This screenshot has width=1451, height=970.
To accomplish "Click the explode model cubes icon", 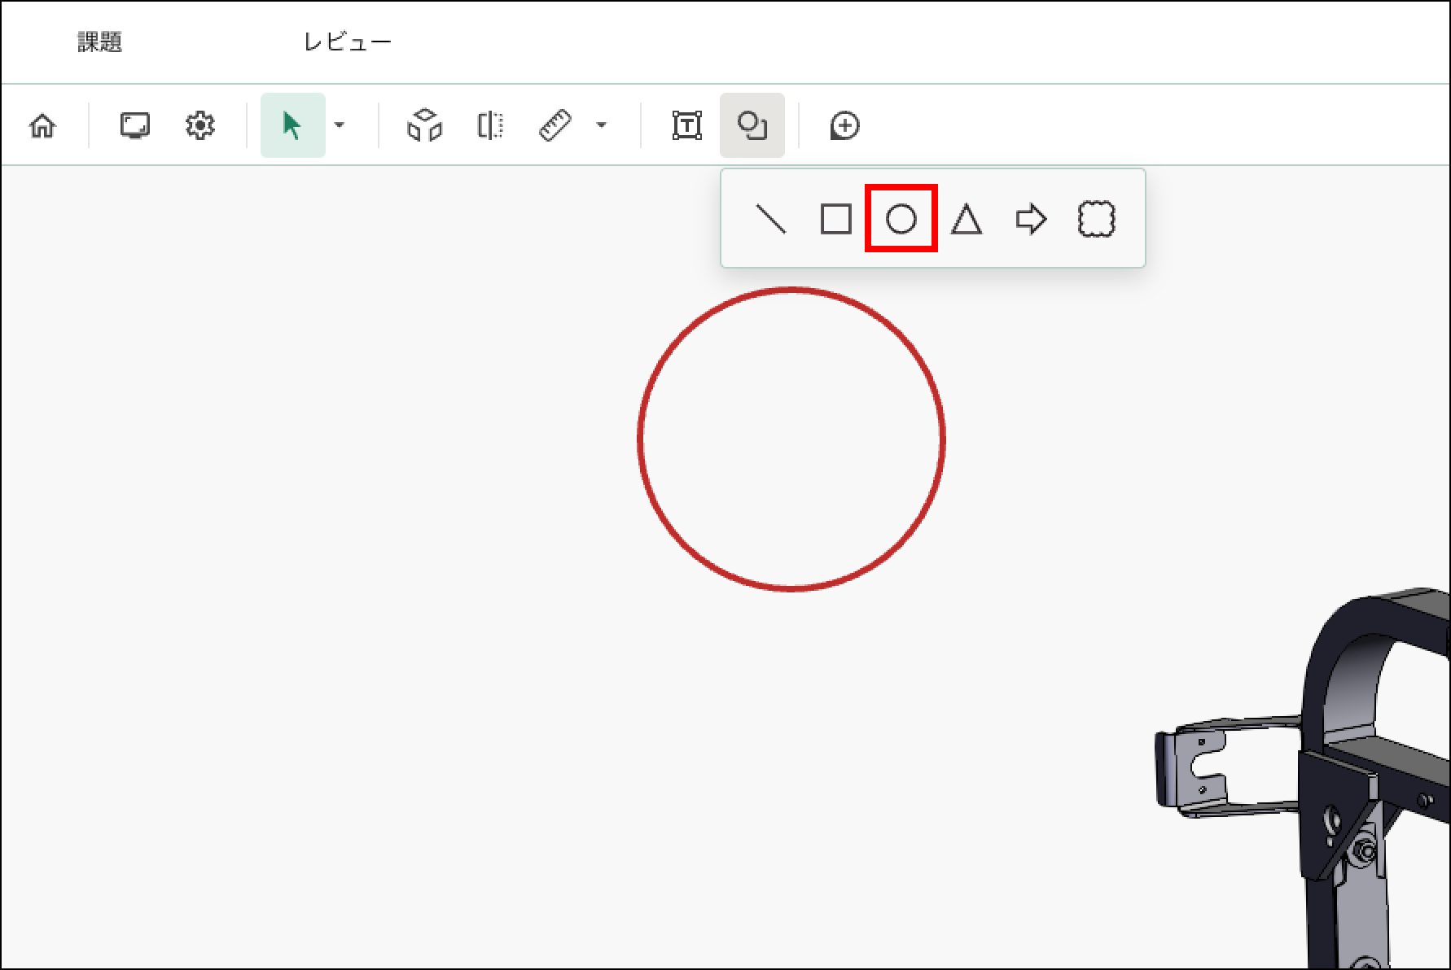I will pyautogui.click(x=424, y=125).
